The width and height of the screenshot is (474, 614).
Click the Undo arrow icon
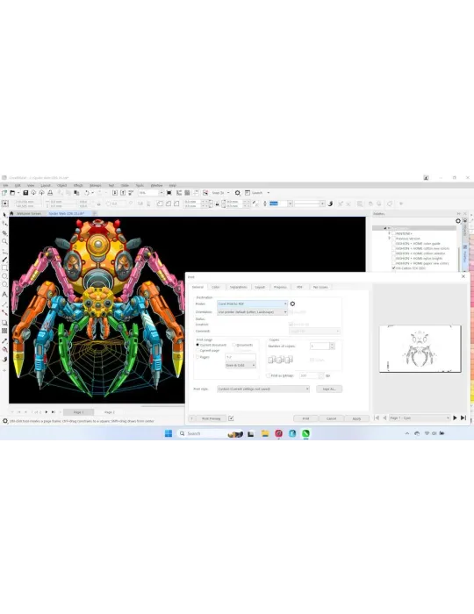[87, 193]
